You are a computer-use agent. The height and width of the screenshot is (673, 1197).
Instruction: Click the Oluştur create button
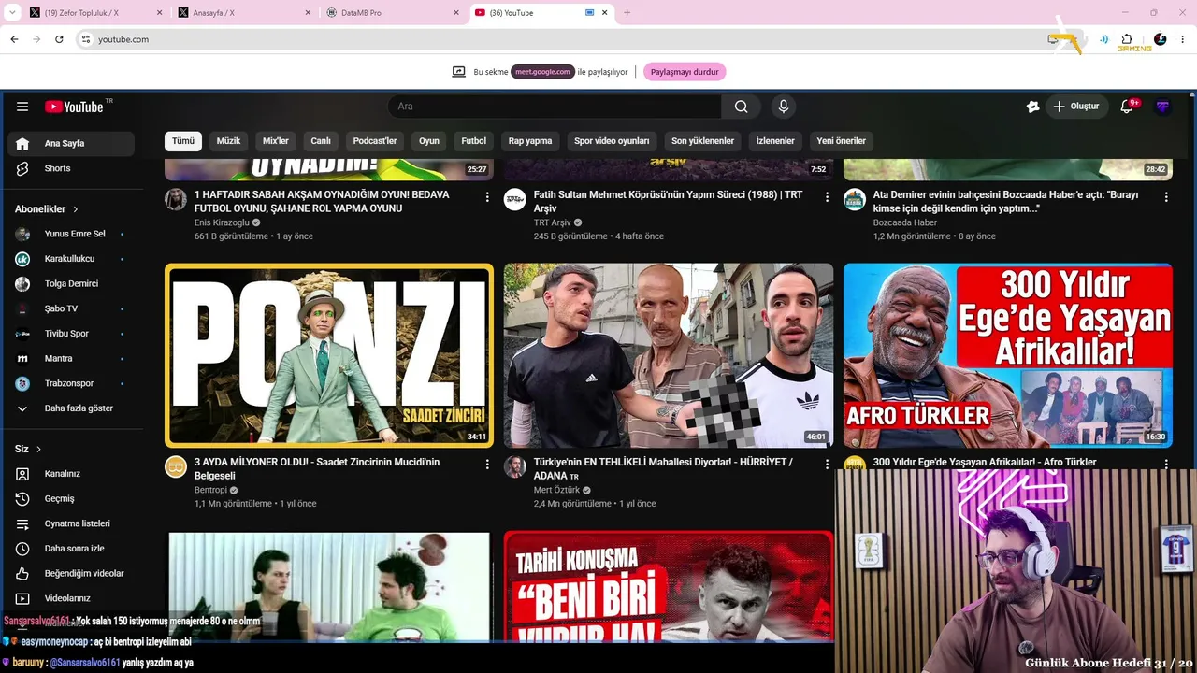[1077, 107]
